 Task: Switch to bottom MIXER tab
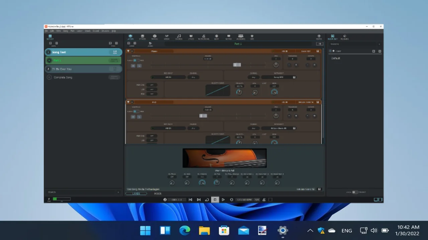coord(158,193)
